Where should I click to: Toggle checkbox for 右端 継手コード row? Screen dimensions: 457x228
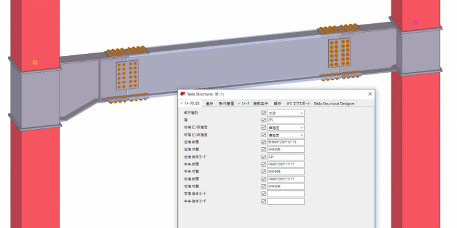tap(264, 194)
